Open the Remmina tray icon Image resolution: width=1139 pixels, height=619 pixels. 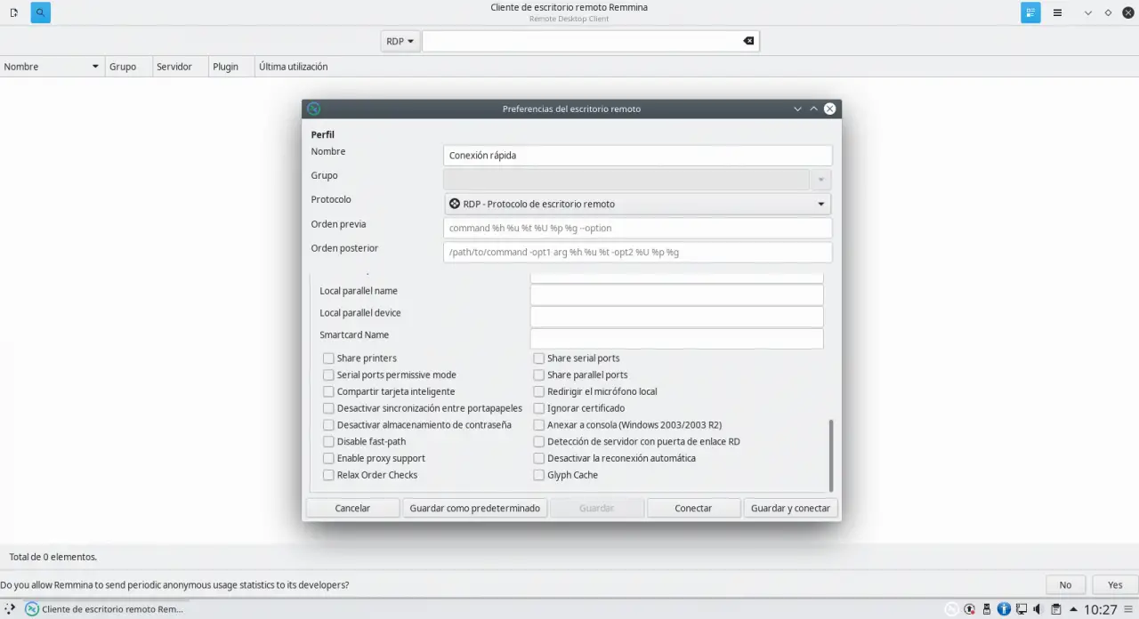point(952,609)
